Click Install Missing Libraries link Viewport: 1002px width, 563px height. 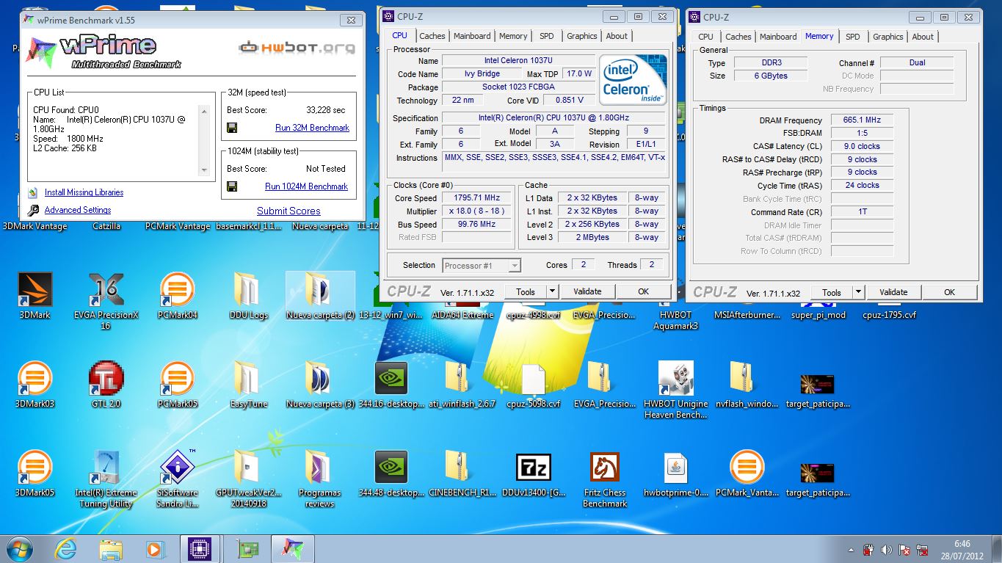(84, 192)
